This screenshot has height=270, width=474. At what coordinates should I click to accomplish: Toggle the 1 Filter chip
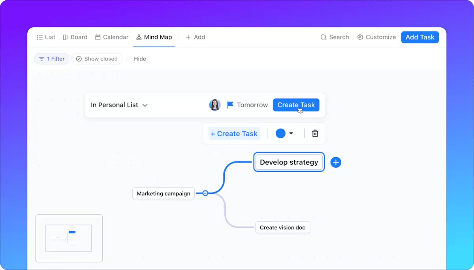pyautogui.click(x=51, y=58)
